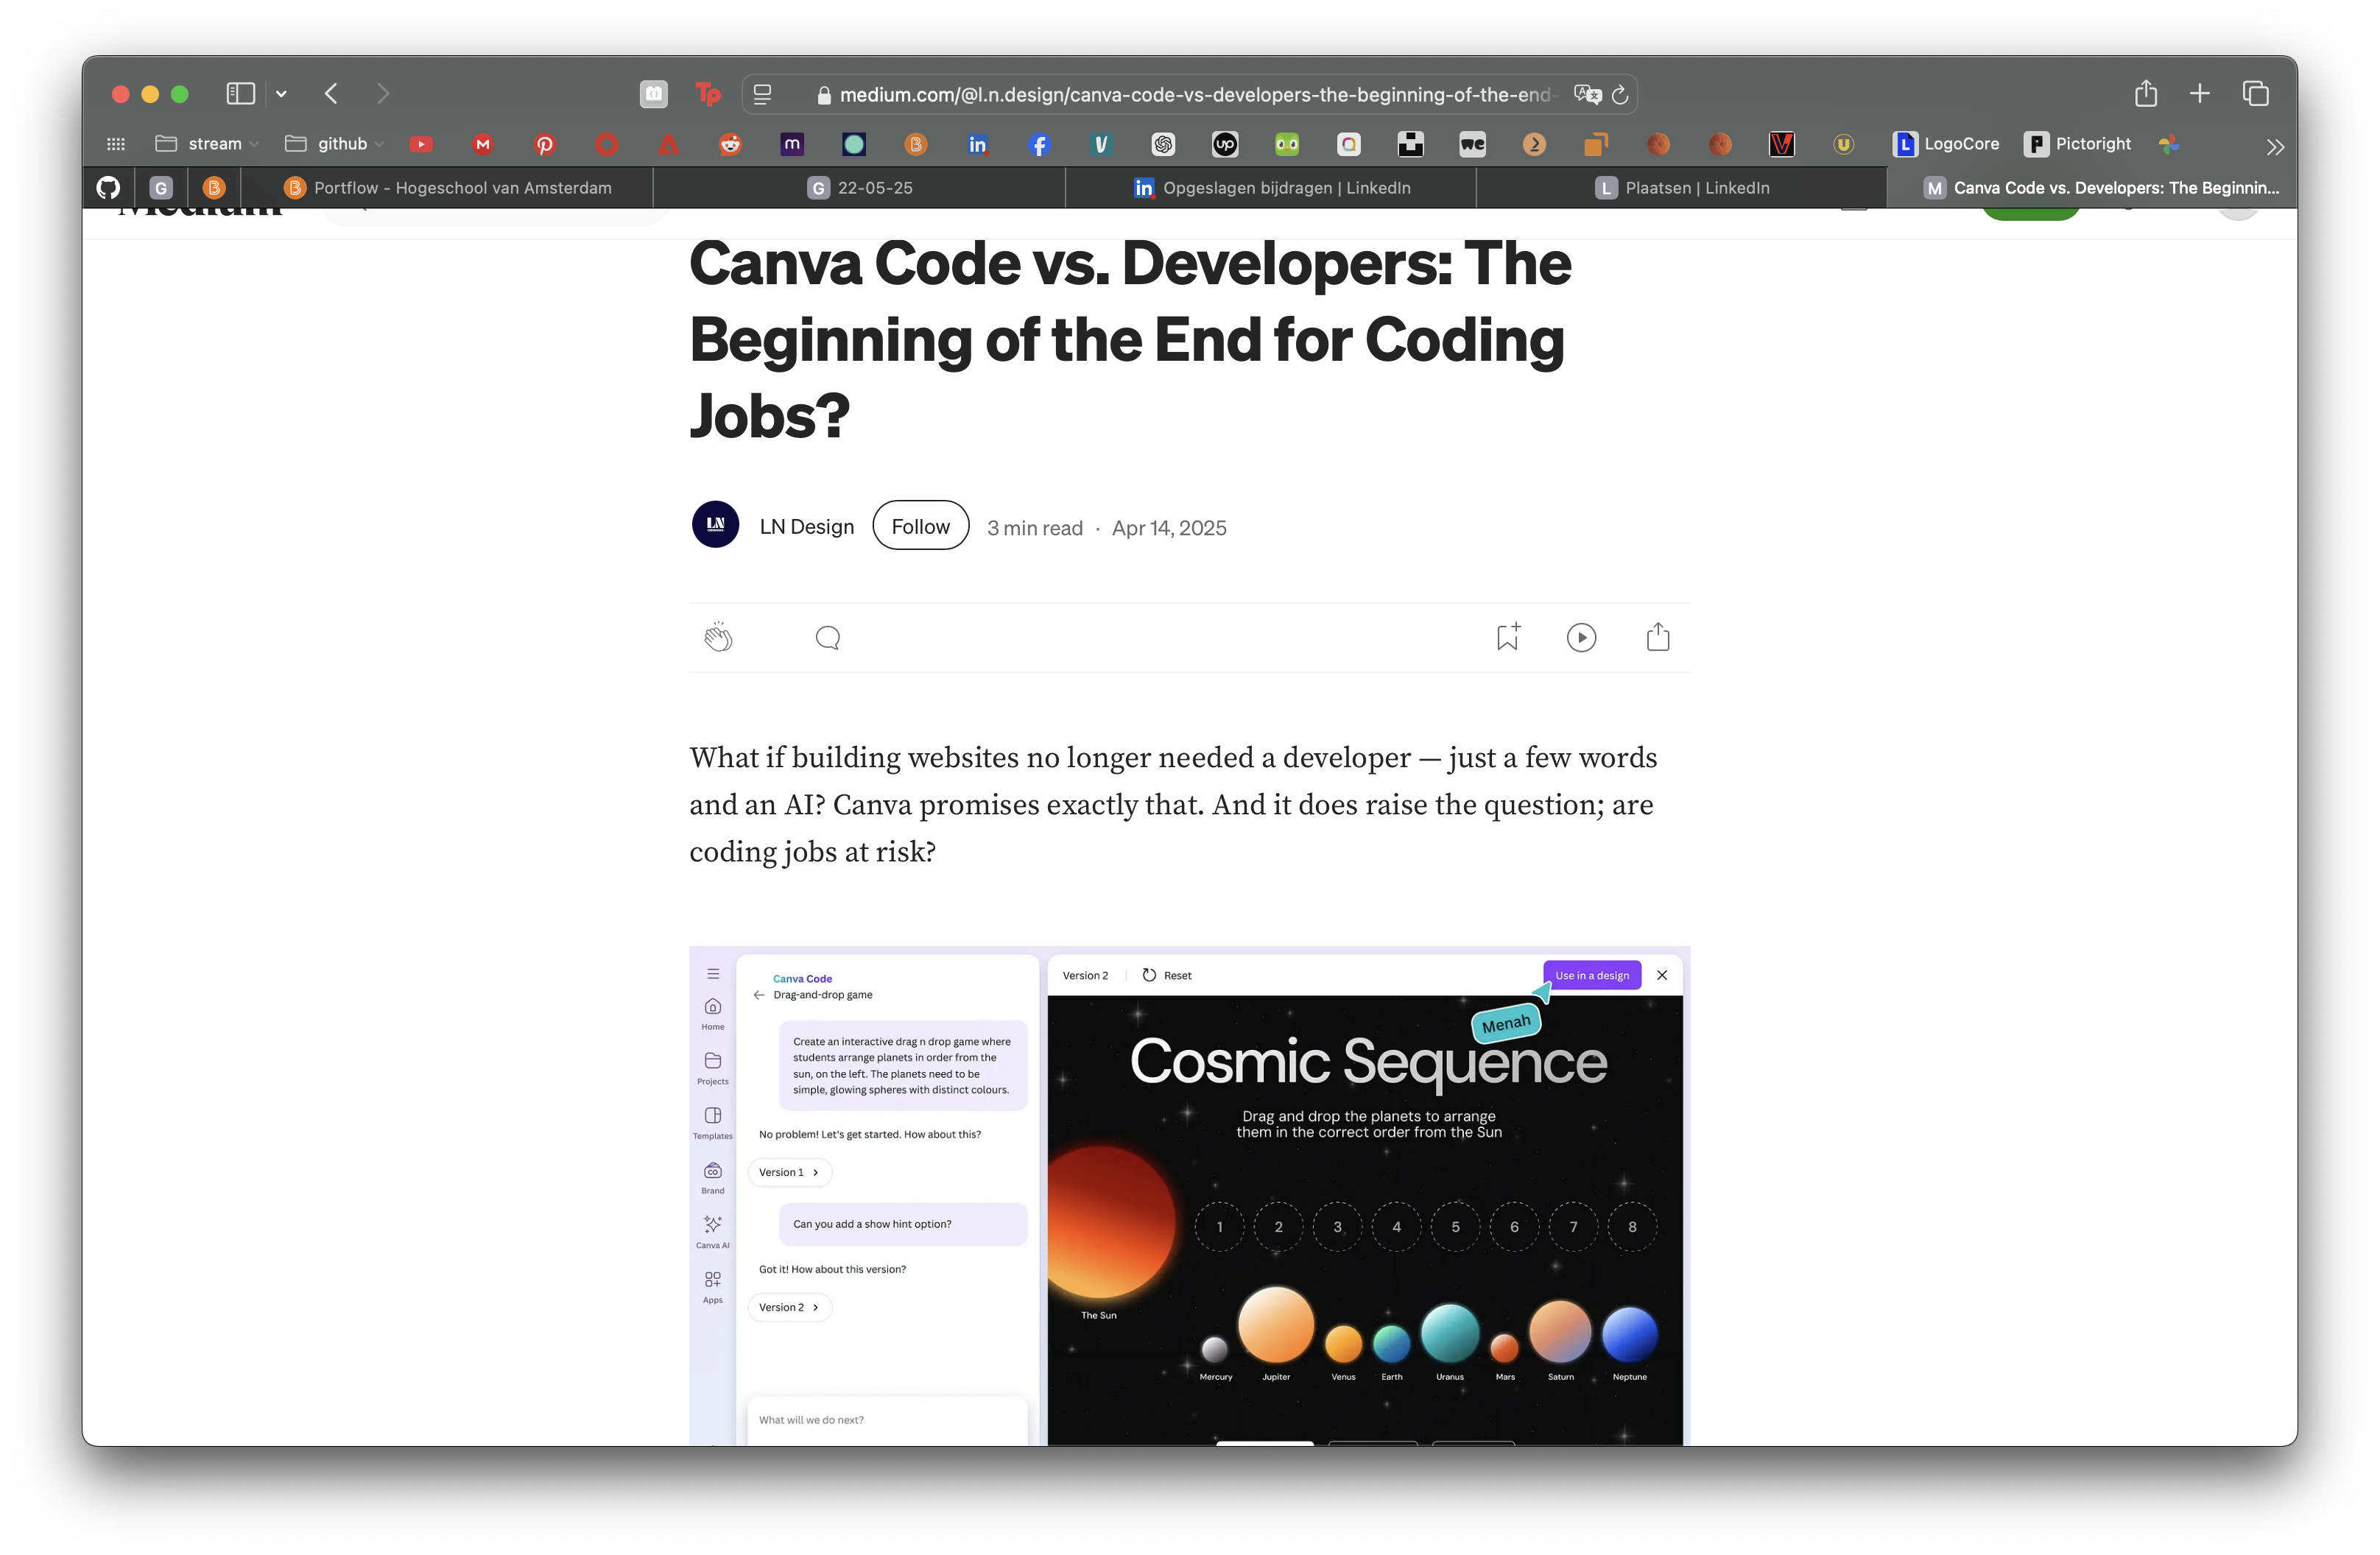Show hidden bookmarks with double chevron
Screen dimensions: 2380x1555
[x=2275, y=147]
